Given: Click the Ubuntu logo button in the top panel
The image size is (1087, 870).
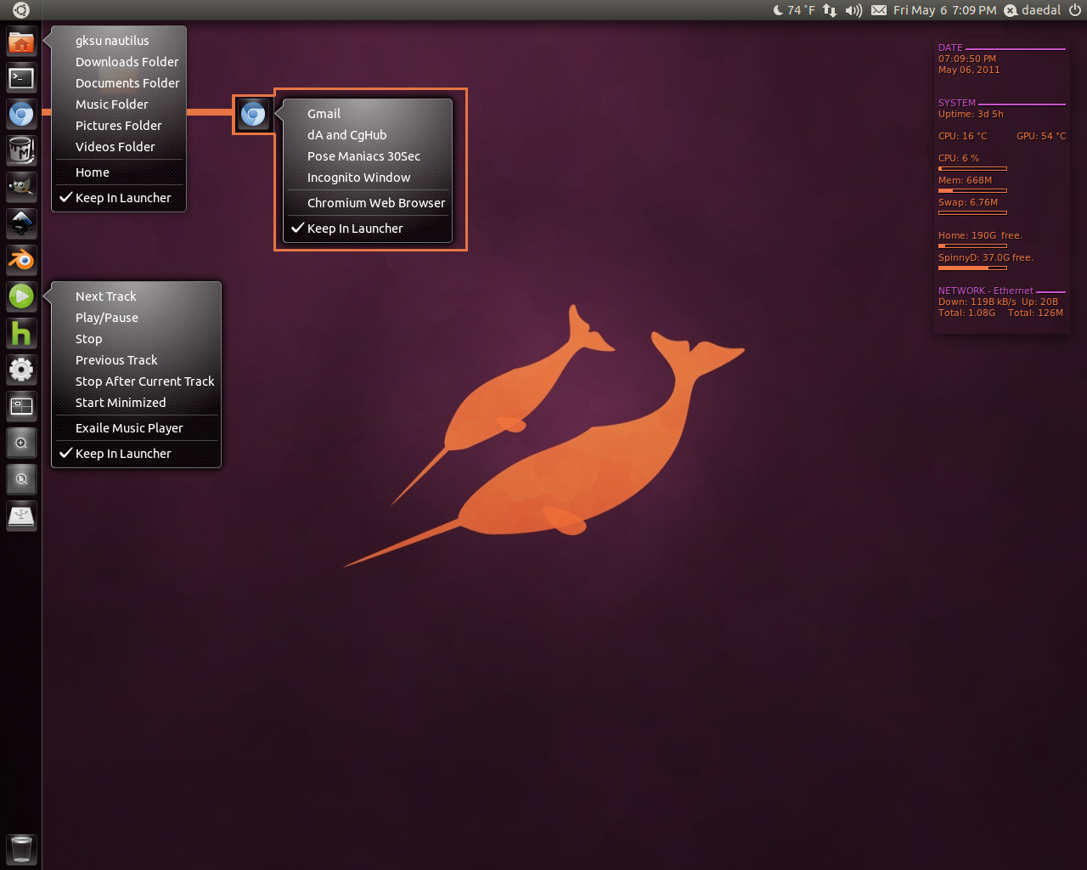Looking at the screenshot, I should tap(21, 10).
